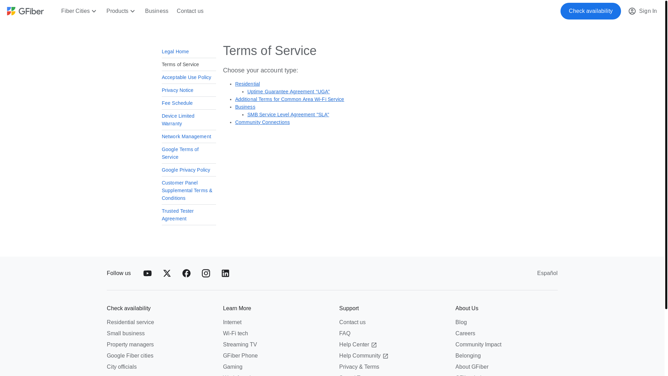The image size is (668, 376).
Task: Open Privacy & Terms footer link
Action: coord(359,367)
